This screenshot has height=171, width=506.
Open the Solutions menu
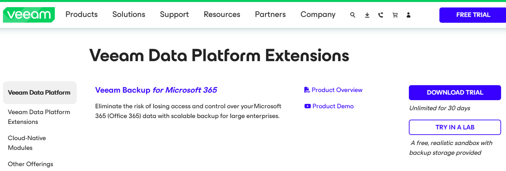click(x=129, y=14)
